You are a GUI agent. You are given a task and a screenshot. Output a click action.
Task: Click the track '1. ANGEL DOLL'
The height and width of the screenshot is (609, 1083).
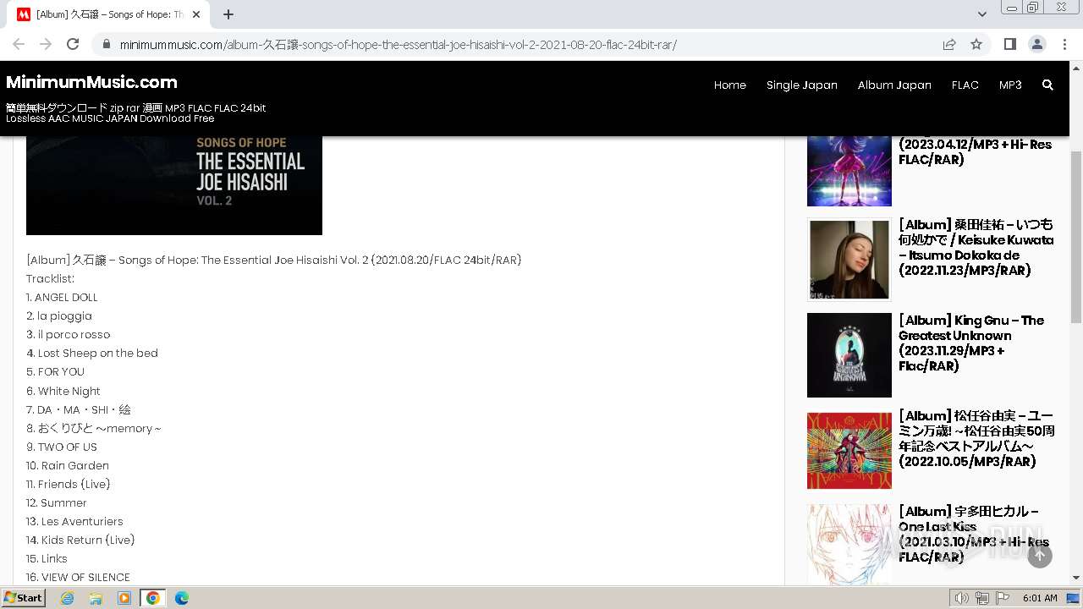62,297
